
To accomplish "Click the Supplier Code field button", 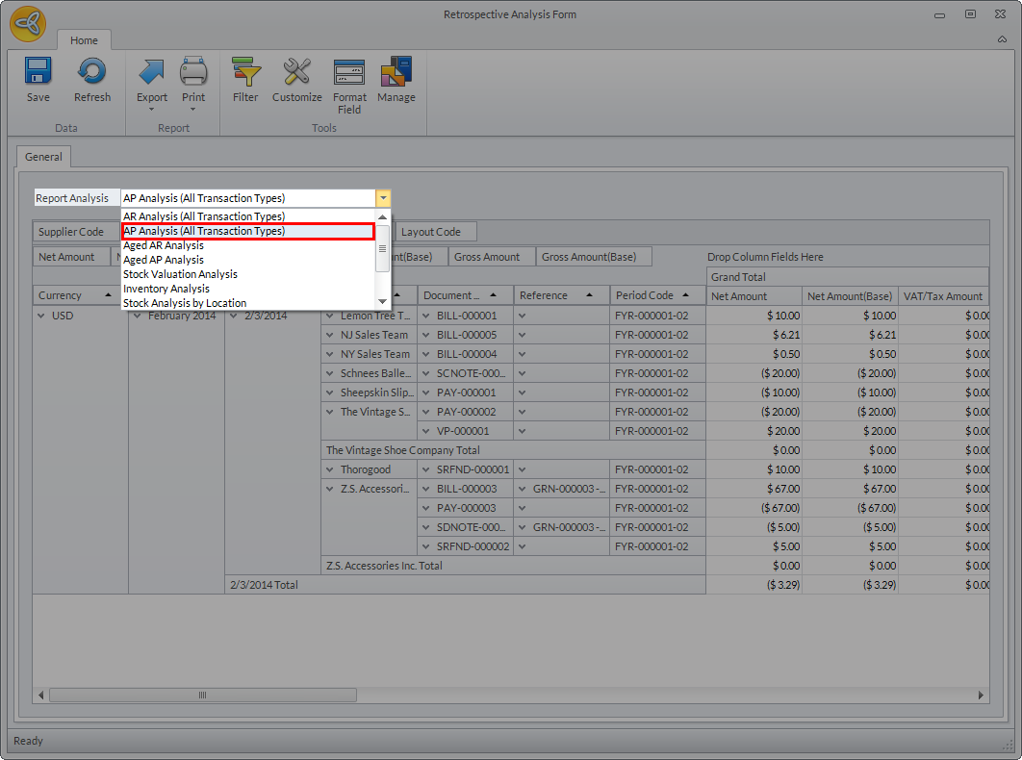I will pos(71,232).
